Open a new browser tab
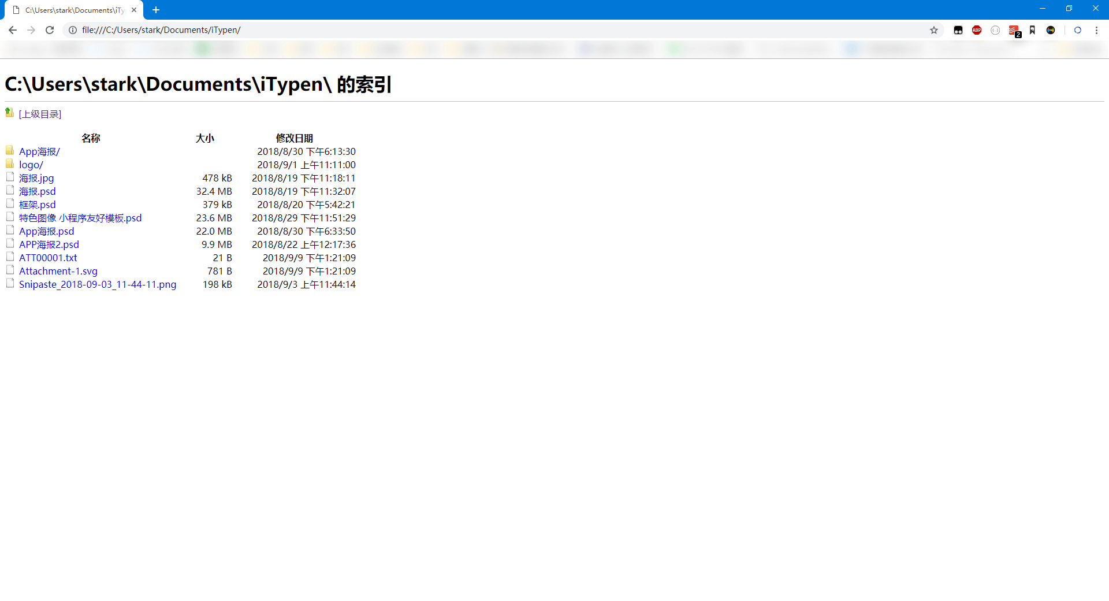This screenshot has height=601, width=1109. tap(156, 10)
